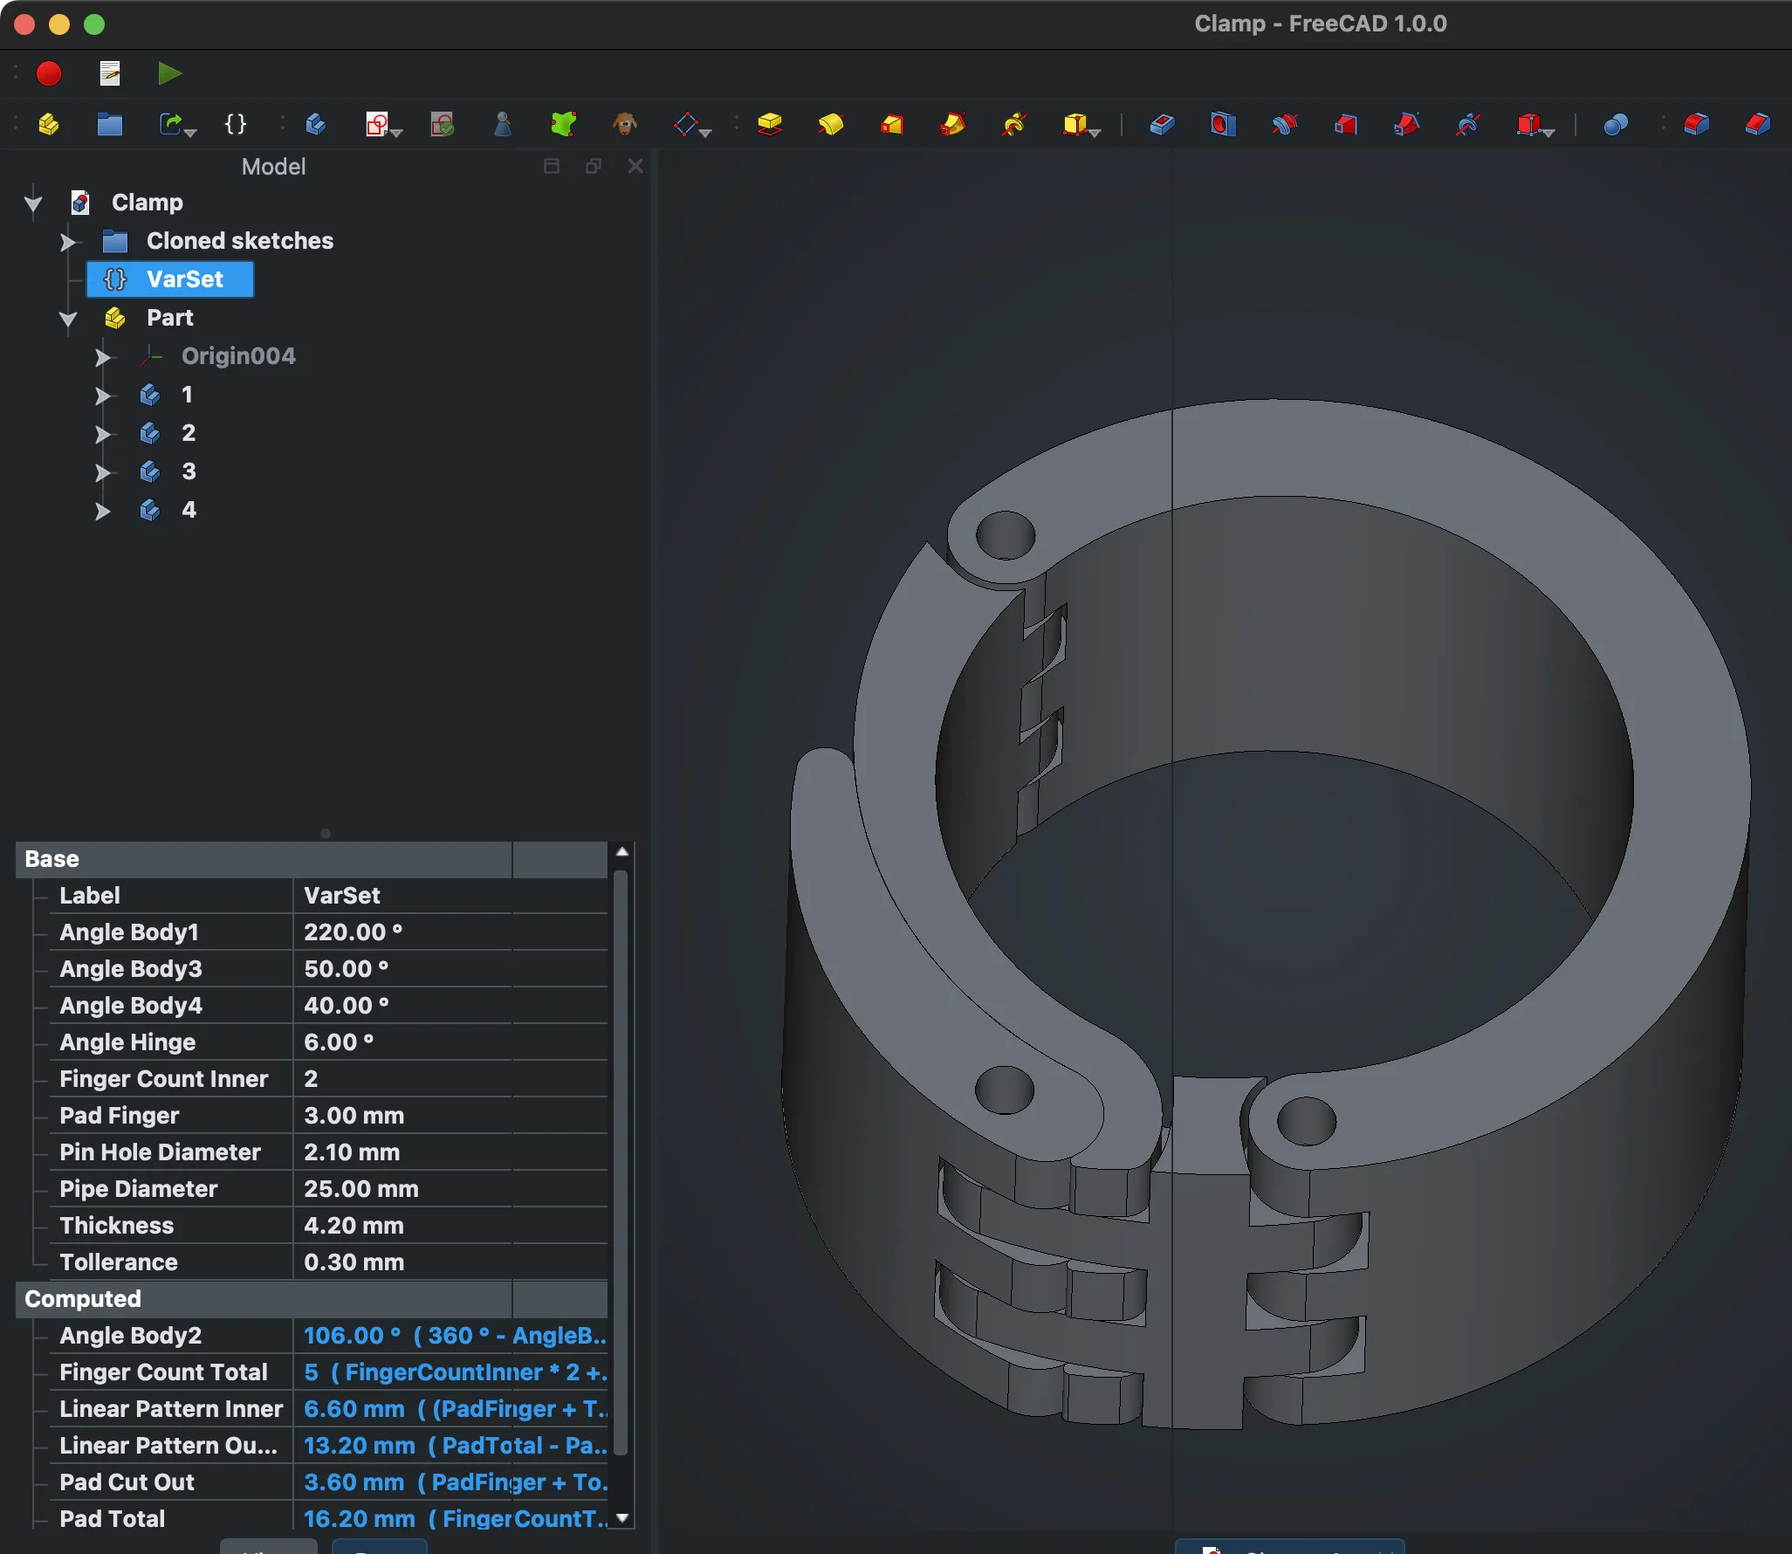Open the Hole tool
This screenshot has width=1792, height=1554.
1224,126
